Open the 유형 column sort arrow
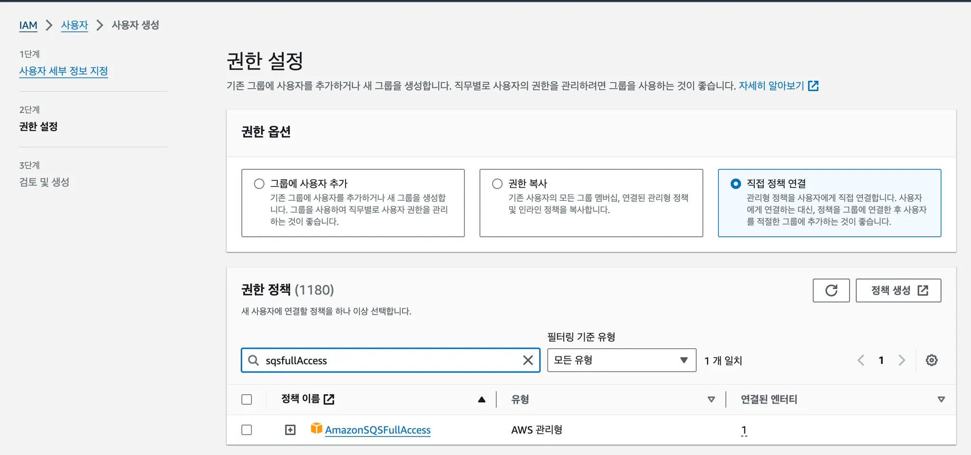This screenshot has width=971, height=455. (x=711, y=399)
